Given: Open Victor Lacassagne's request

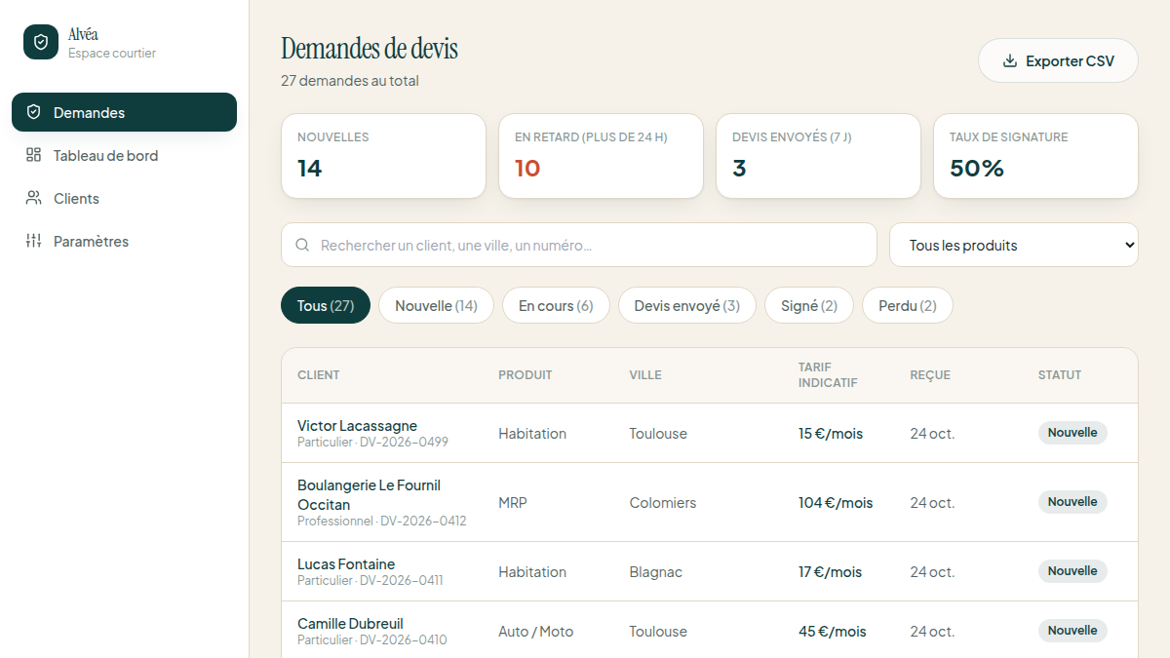Looking at the screenshot, I should point(710,433).
